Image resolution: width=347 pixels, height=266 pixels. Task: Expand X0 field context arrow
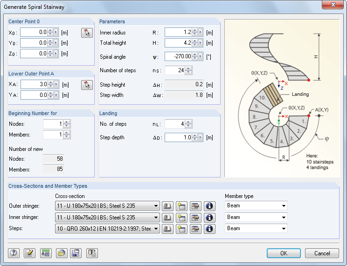click(x=56, y=32)
